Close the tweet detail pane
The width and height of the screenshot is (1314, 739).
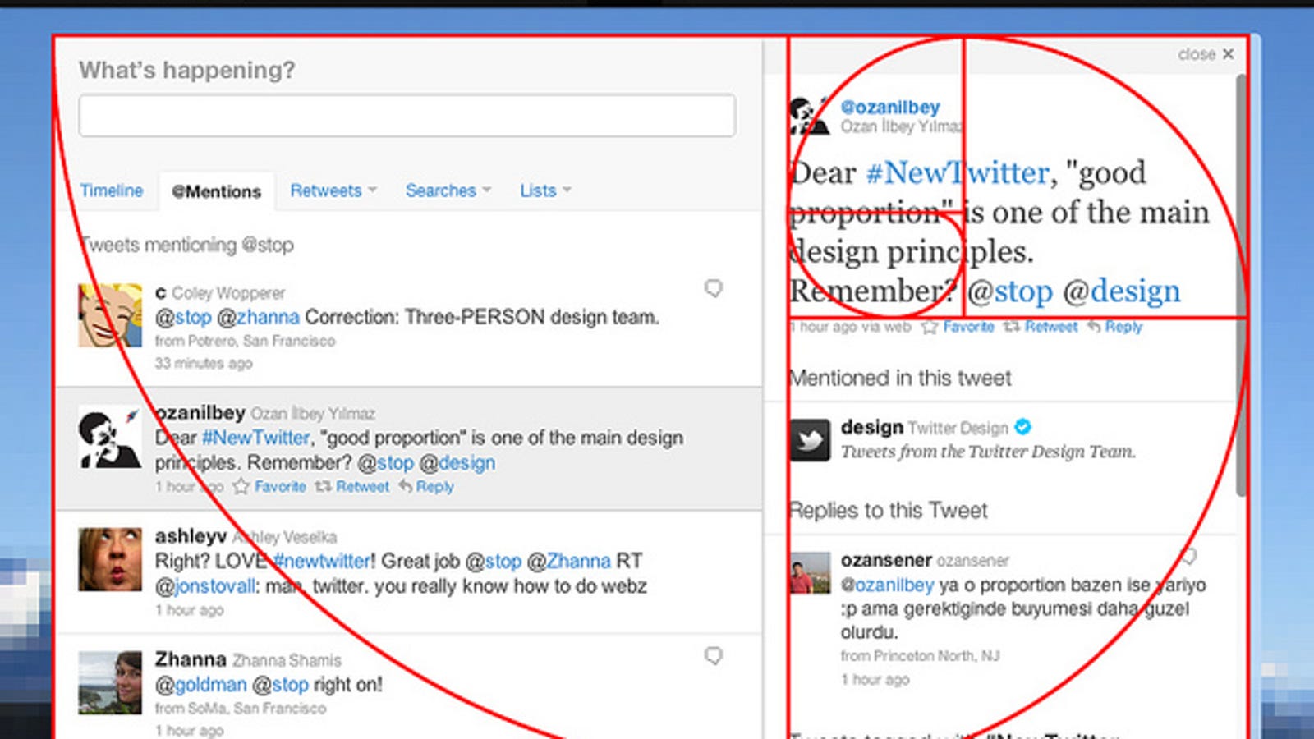[x=1206, y=54]
